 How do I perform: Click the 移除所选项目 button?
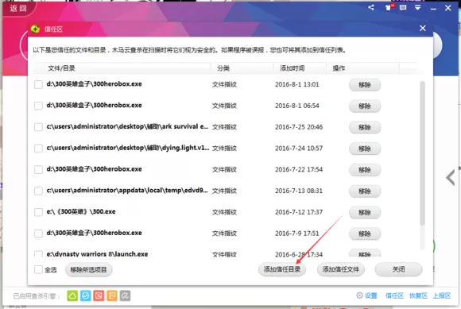tap(88, 269)
